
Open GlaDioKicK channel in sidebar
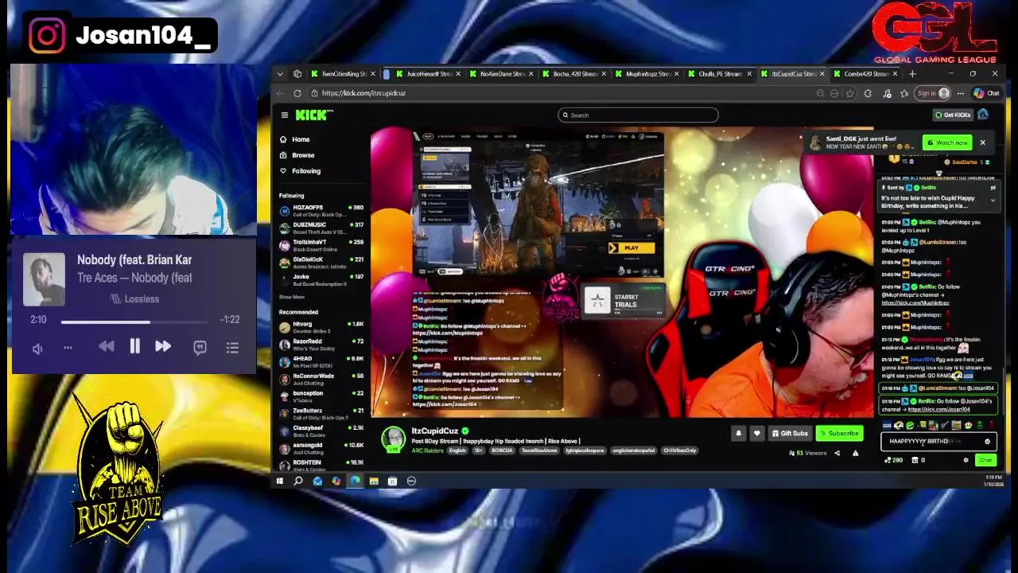pyautogui.click(x=321, y=263)
